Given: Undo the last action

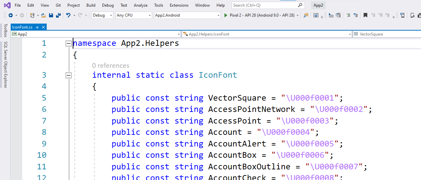Looking at the screenshot, I should [68, 15].
